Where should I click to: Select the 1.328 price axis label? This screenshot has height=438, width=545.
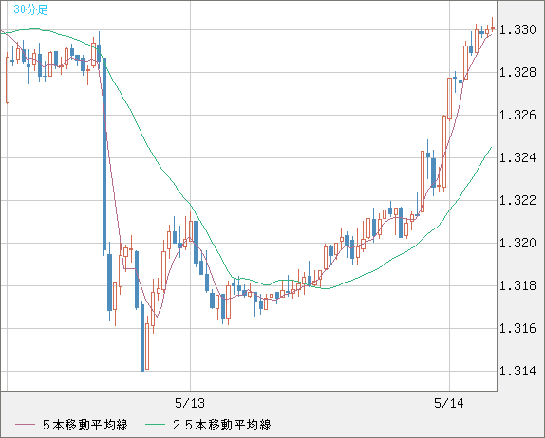tap(517, 73)
